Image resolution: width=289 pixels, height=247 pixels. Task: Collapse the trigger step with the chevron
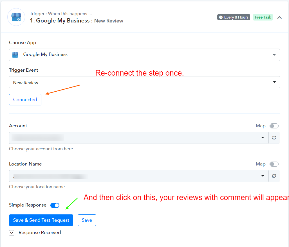point(279,17)
